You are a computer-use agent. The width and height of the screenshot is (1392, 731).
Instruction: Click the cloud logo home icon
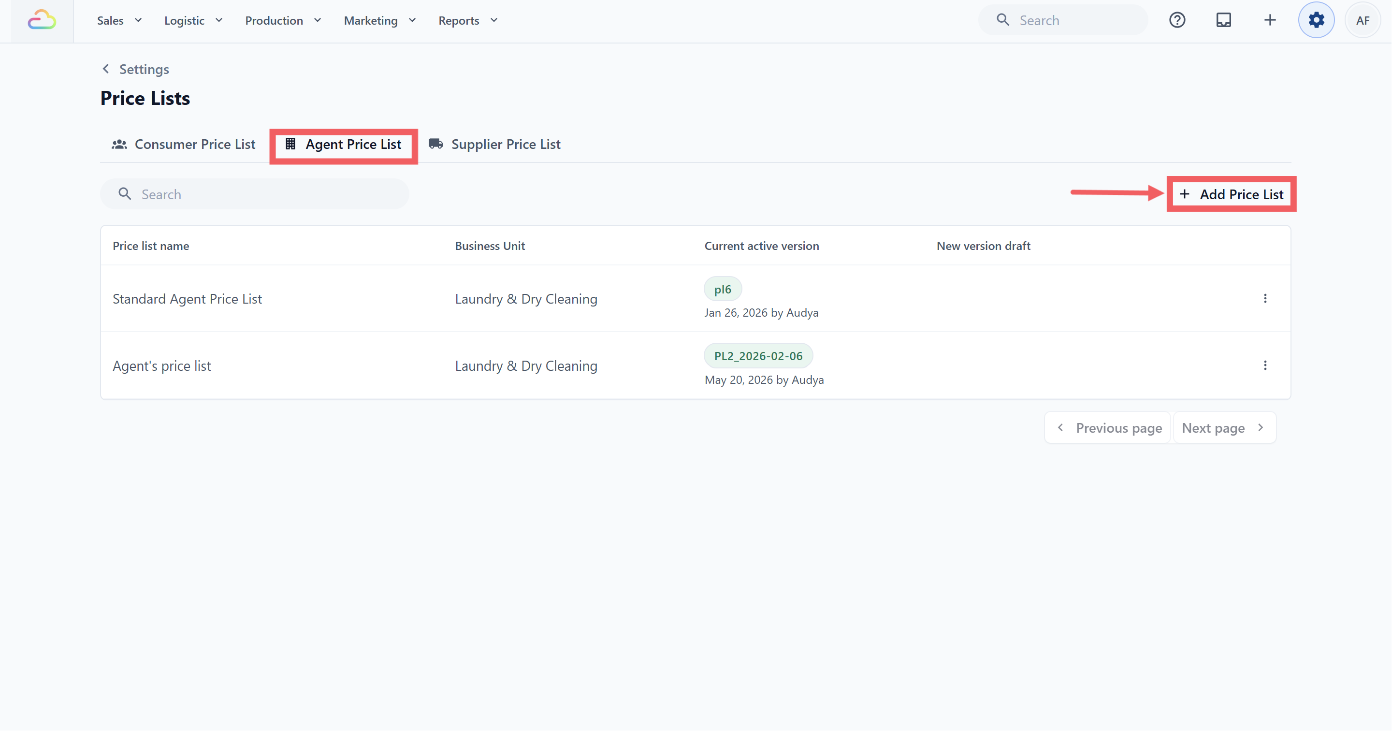(x=42, y=20)
